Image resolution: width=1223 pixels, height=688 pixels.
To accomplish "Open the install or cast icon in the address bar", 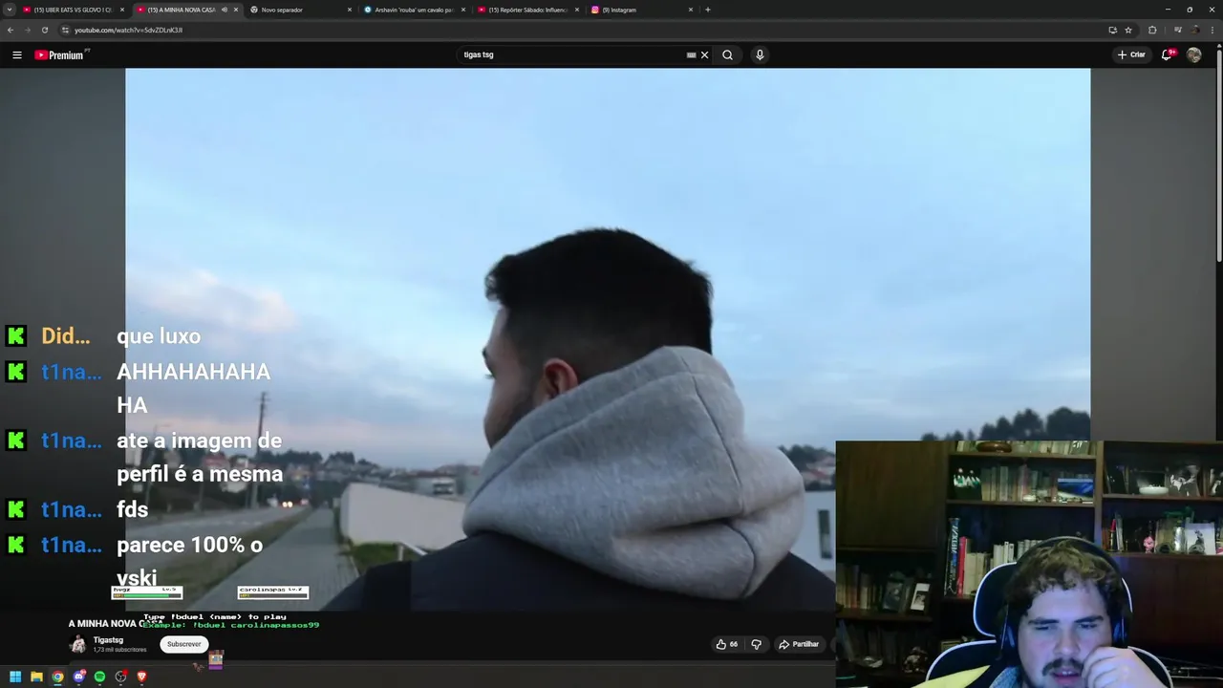I will pos(1112,30).
